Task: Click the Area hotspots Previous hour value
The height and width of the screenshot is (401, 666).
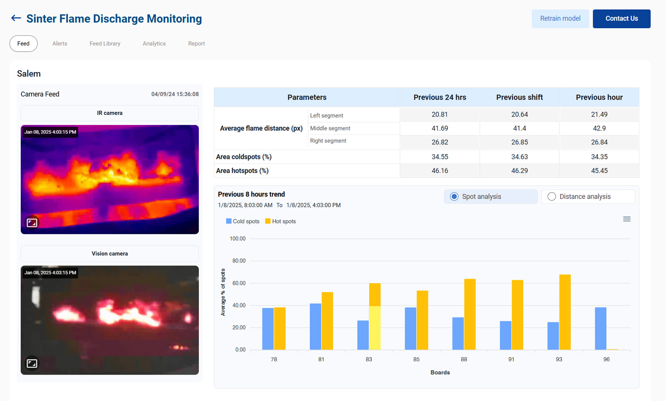Action: pos(599,170)
